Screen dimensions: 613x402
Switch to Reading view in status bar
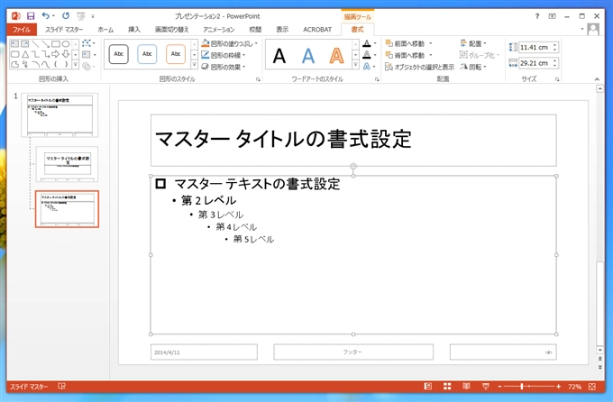point(466,387)
